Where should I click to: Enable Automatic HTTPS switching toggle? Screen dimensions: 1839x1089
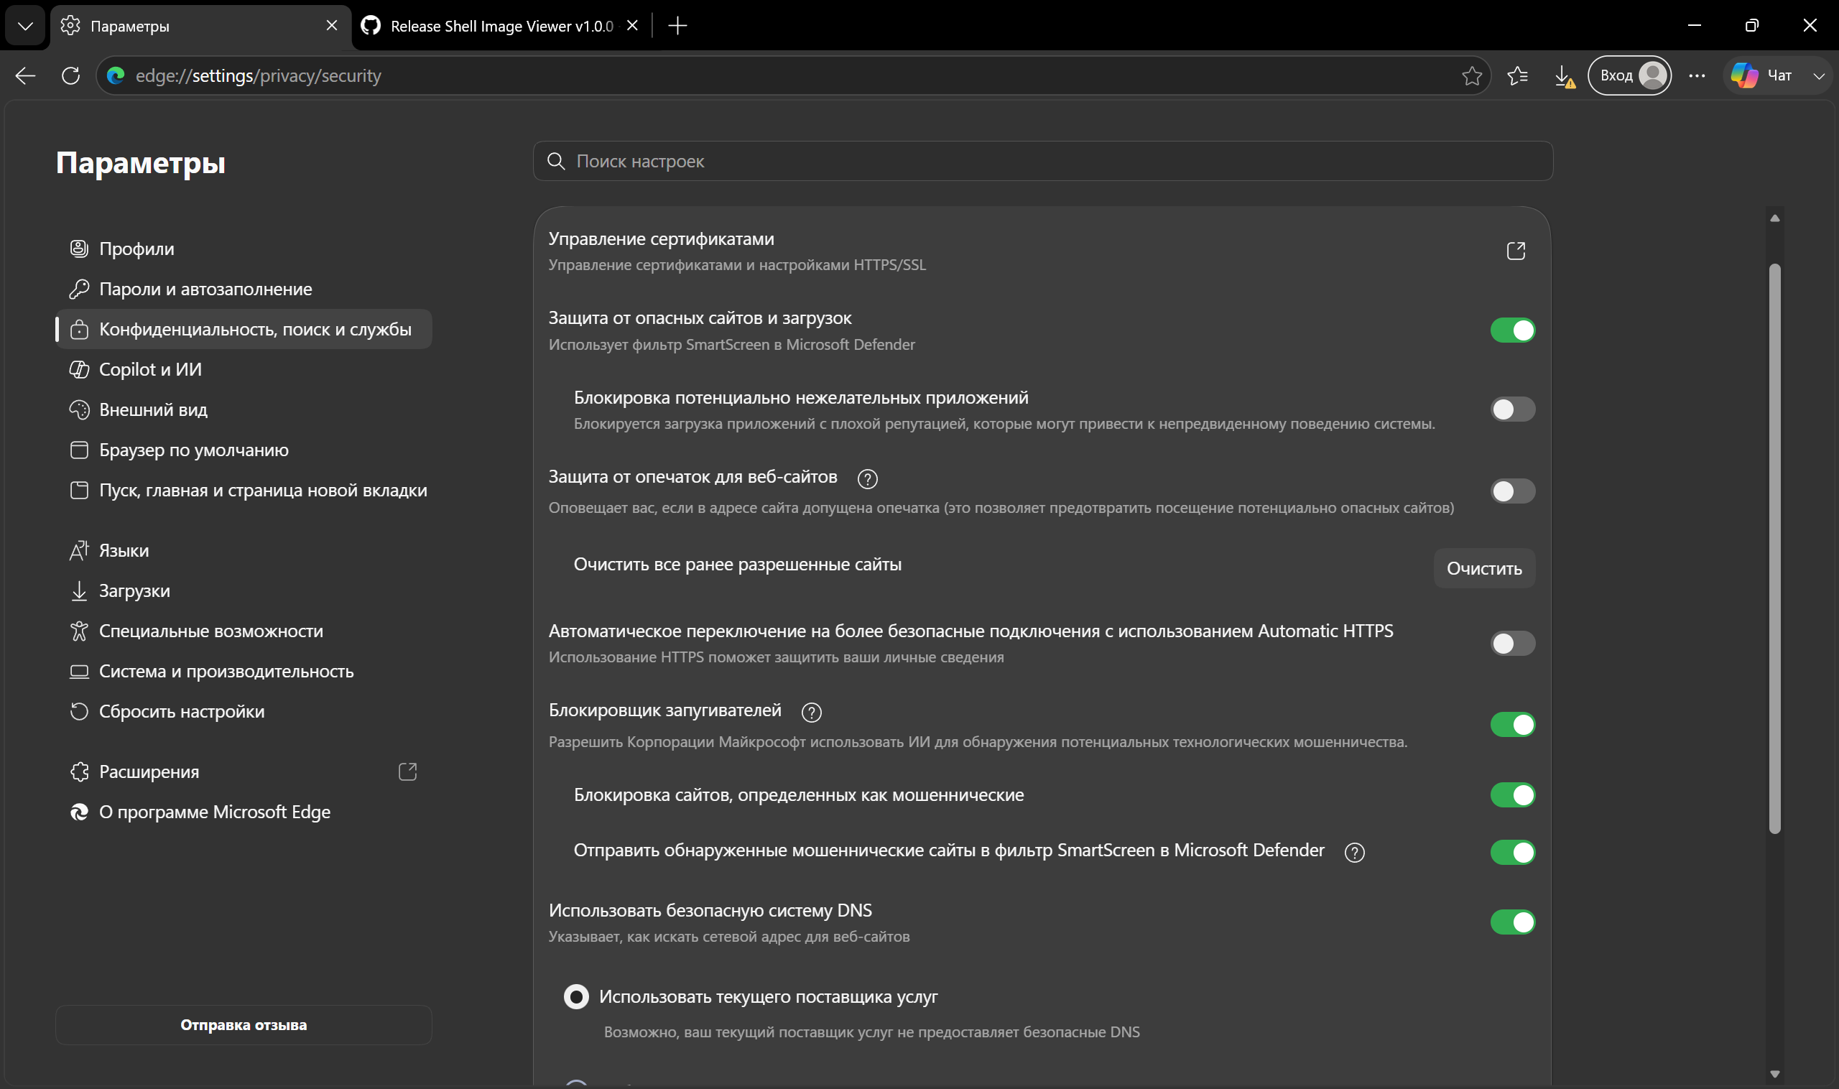click(1512, 644)
